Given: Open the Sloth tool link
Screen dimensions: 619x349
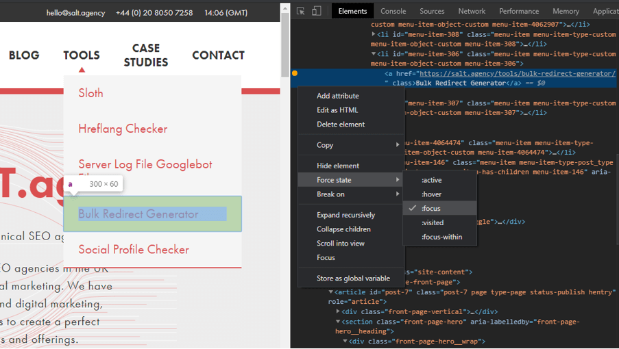Looking at the screenshot, I should [x=90, y=93].
